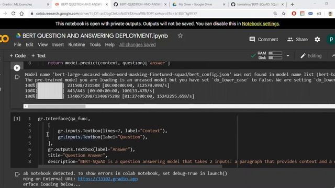This screenshot has height=188, width=335.
Task: Open browser zoom magnifier icon
Action: click(x=275, y=14)
